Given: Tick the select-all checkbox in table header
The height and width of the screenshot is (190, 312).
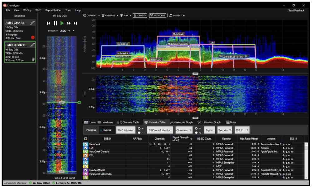Looking at the screenshot, I should tap(86, 139).
